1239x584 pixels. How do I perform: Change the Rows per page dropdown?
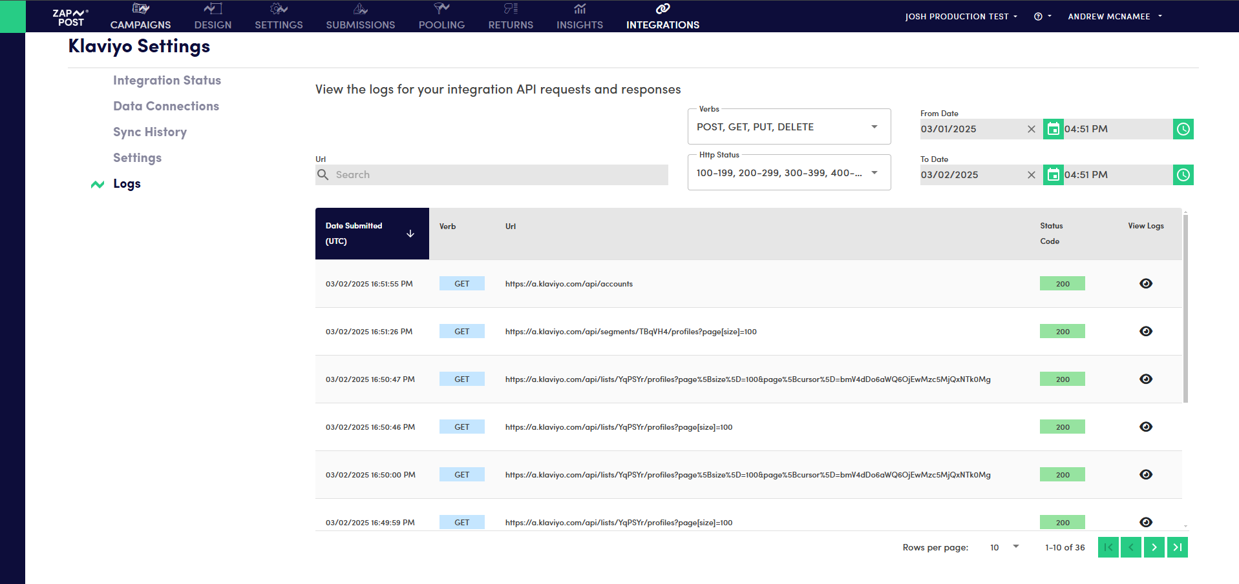pos(1004,547)
